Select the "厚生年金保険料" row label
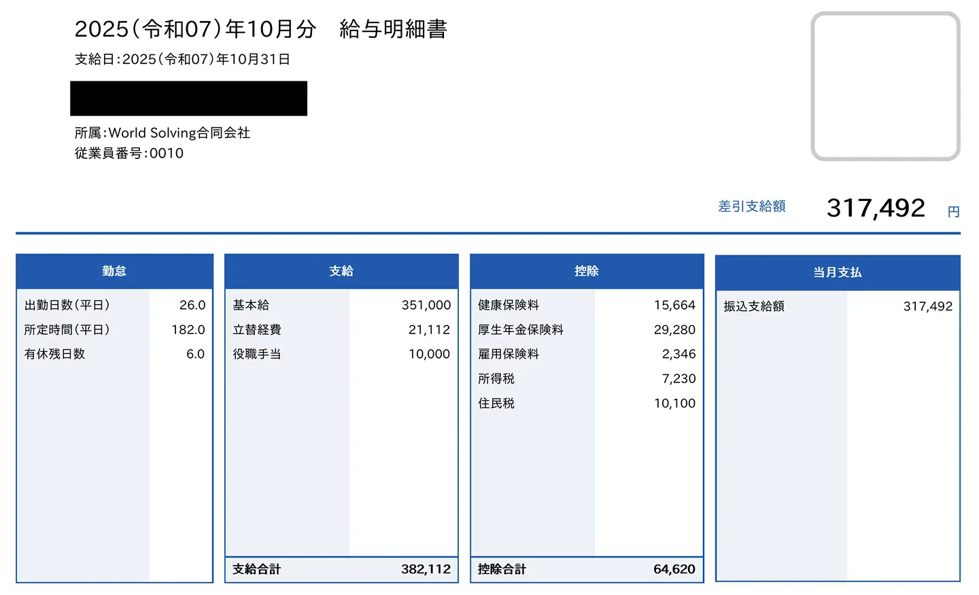 (x=521, y=329)
